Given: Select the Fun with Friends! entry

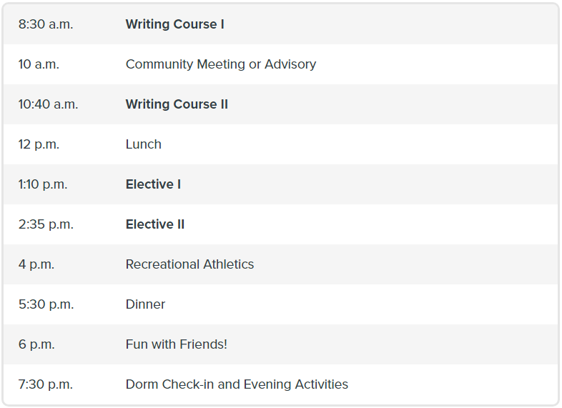Looking at the screenshot, I should click(x=177, y=344).
